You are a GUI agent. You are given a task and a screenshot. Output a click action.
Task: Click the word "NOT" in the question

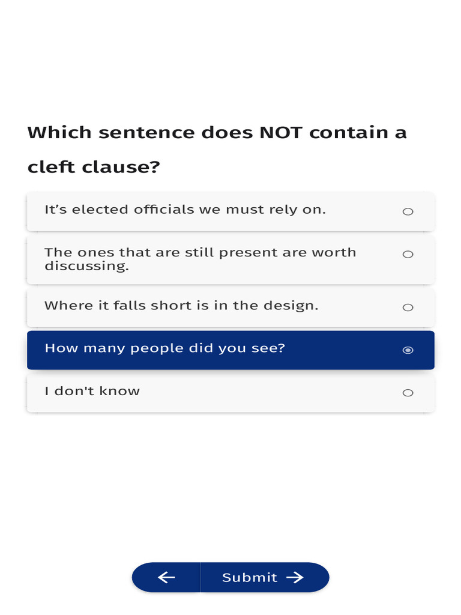(280, 133)
